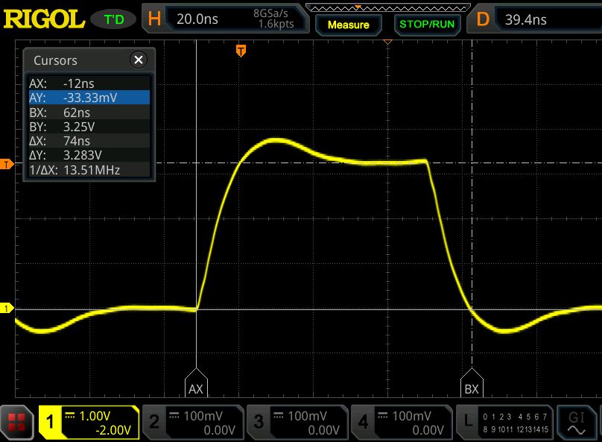The image size is (602, 442).
Task: Select the AX -12ns cursor row
Action: tap(89, 83)
